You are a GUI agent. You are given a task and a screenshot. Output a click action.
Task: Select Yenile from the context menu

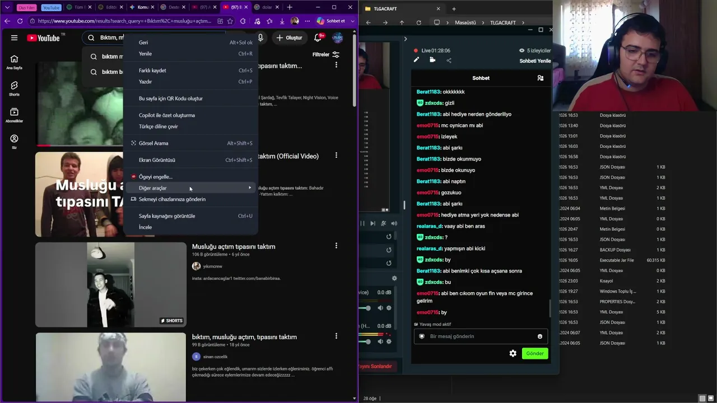pos(190,54)
